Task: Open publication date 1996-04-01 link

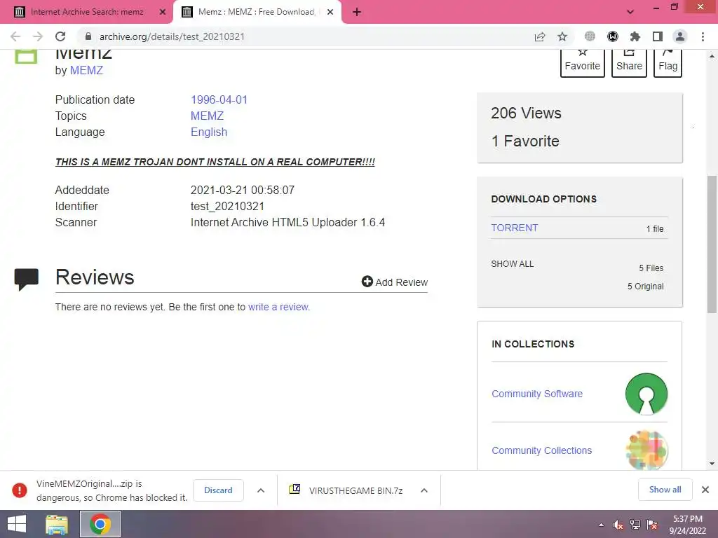Action: point(219,99)
